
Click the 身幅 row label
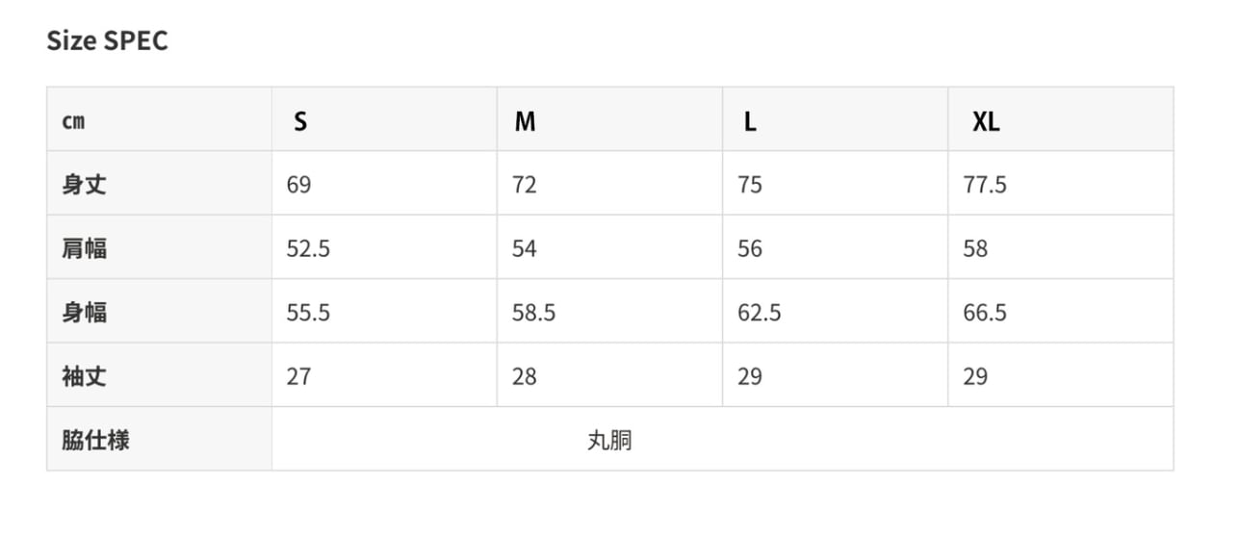[85, 312]
